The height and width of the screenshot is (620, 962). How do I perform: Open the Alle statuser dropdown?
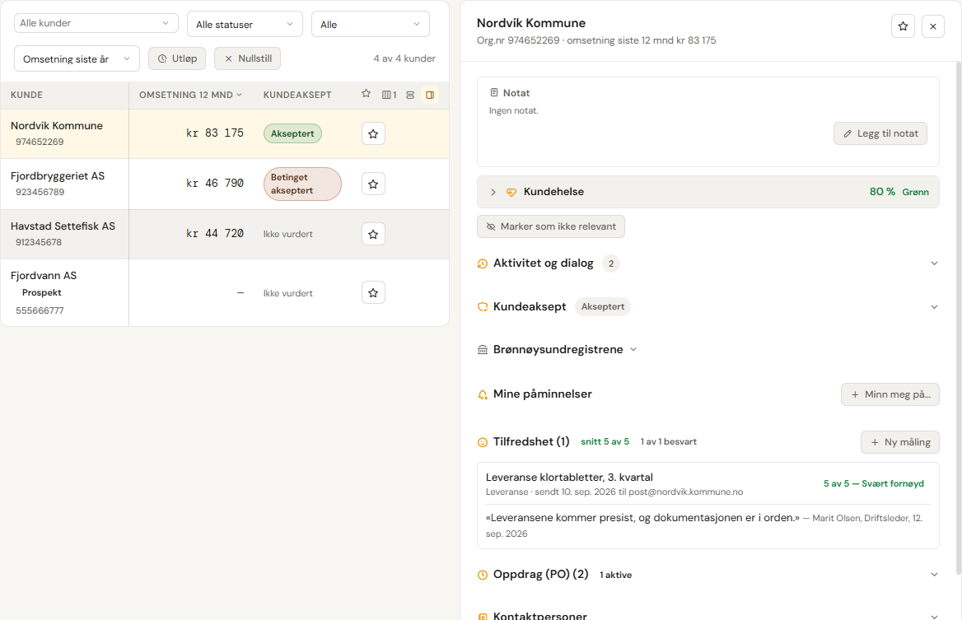[x=245, y=24]
